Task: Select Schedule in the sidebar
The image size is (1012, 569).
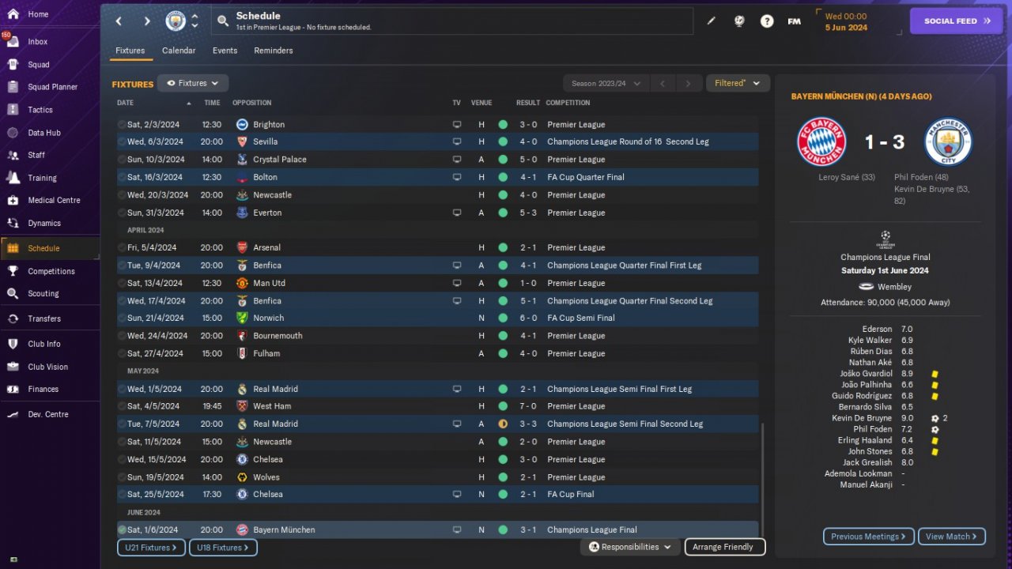Action: coord(50,248)
